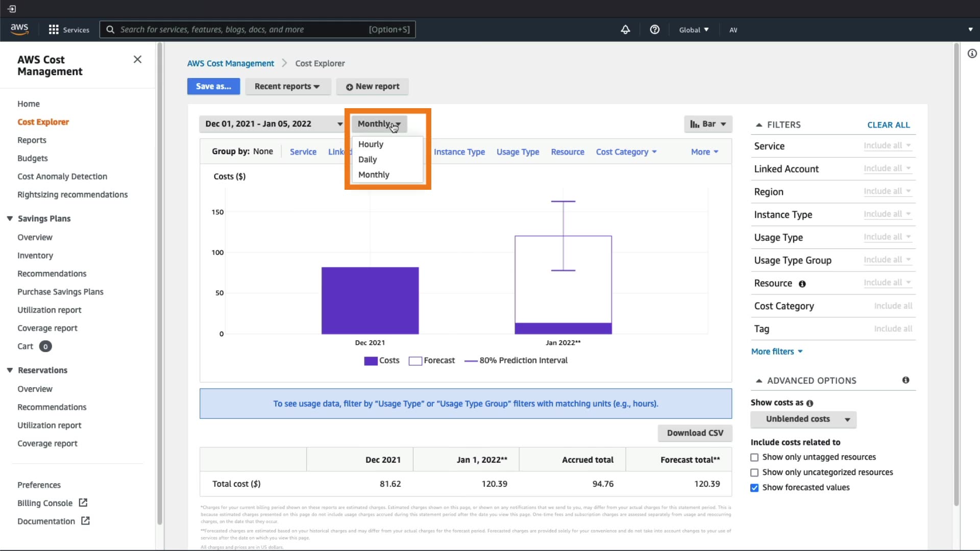Uncheck Show forecasted values checkbox
Image resolution: width=980 pixels, height=551 pixels.
(754, 488)
